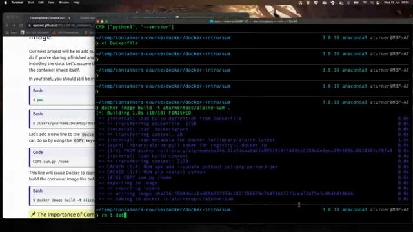Click the terminal window title text
413x232 pixels.
(x=256, y=21)
